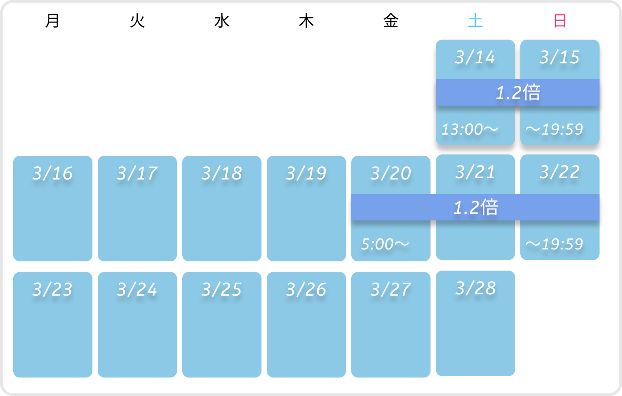Click the 3/24 date cell
The height and width of the screenshot is (396, 622).
137,324
